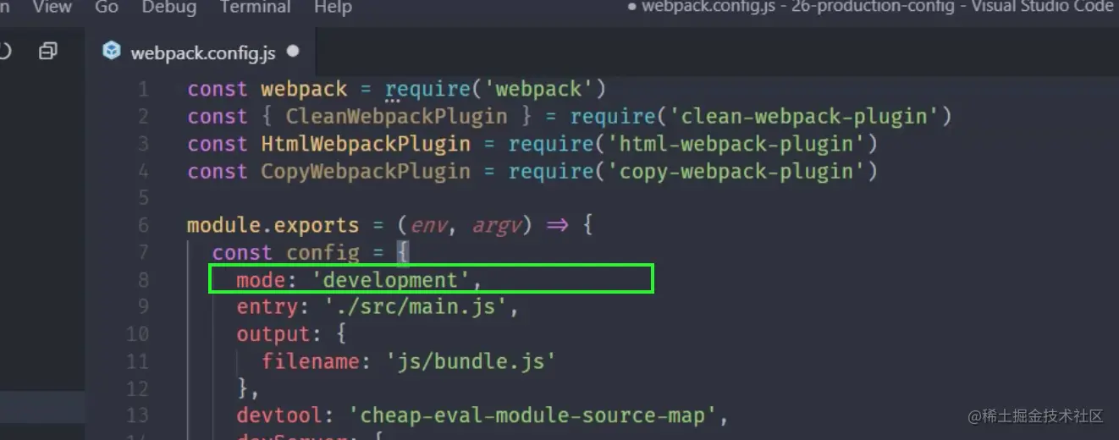
Task: Click the argv parameter on line 6
Action: click(x=496, y=226)
